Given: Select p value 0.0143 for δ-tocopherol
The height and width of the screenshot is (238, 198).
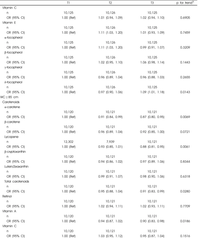Looking at the screenshot, I should 185,92.
